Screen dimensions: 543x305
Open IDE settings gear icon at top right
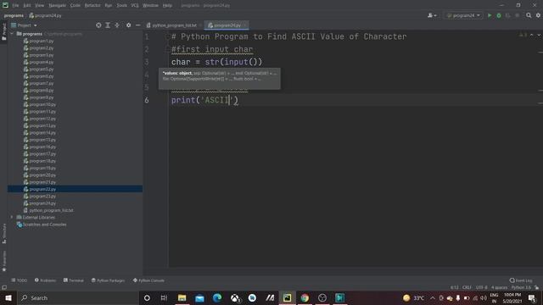tap(538, 15)
